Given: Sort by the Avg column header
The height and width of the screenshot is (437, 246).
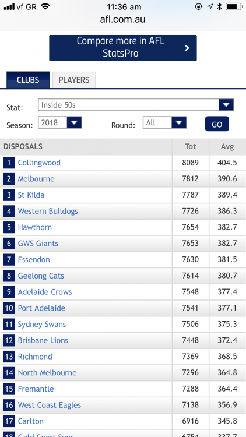Looking at the screenshot, I should [x=227, y=147].
